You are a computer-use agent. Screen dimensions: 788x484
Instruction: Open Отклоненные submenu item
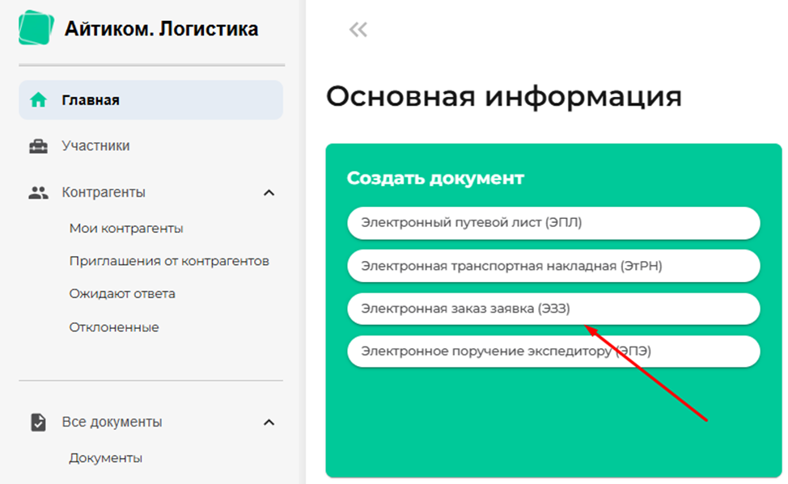pos(114,327)
